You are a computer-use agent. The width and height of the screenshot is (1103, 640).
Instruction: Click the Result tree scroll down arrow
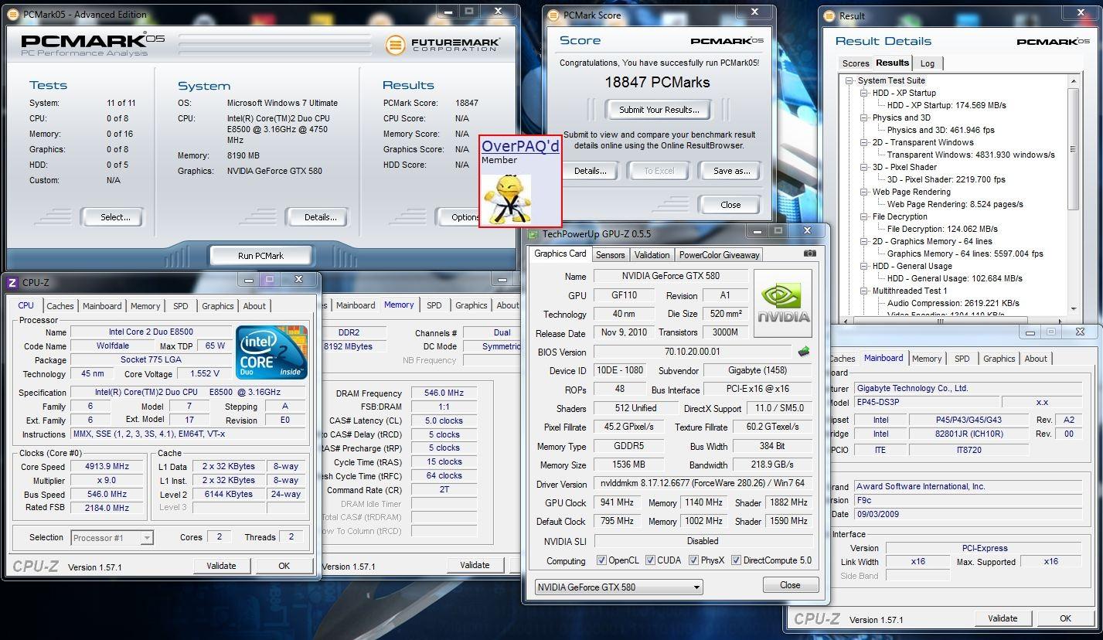tap(1073, 309)
